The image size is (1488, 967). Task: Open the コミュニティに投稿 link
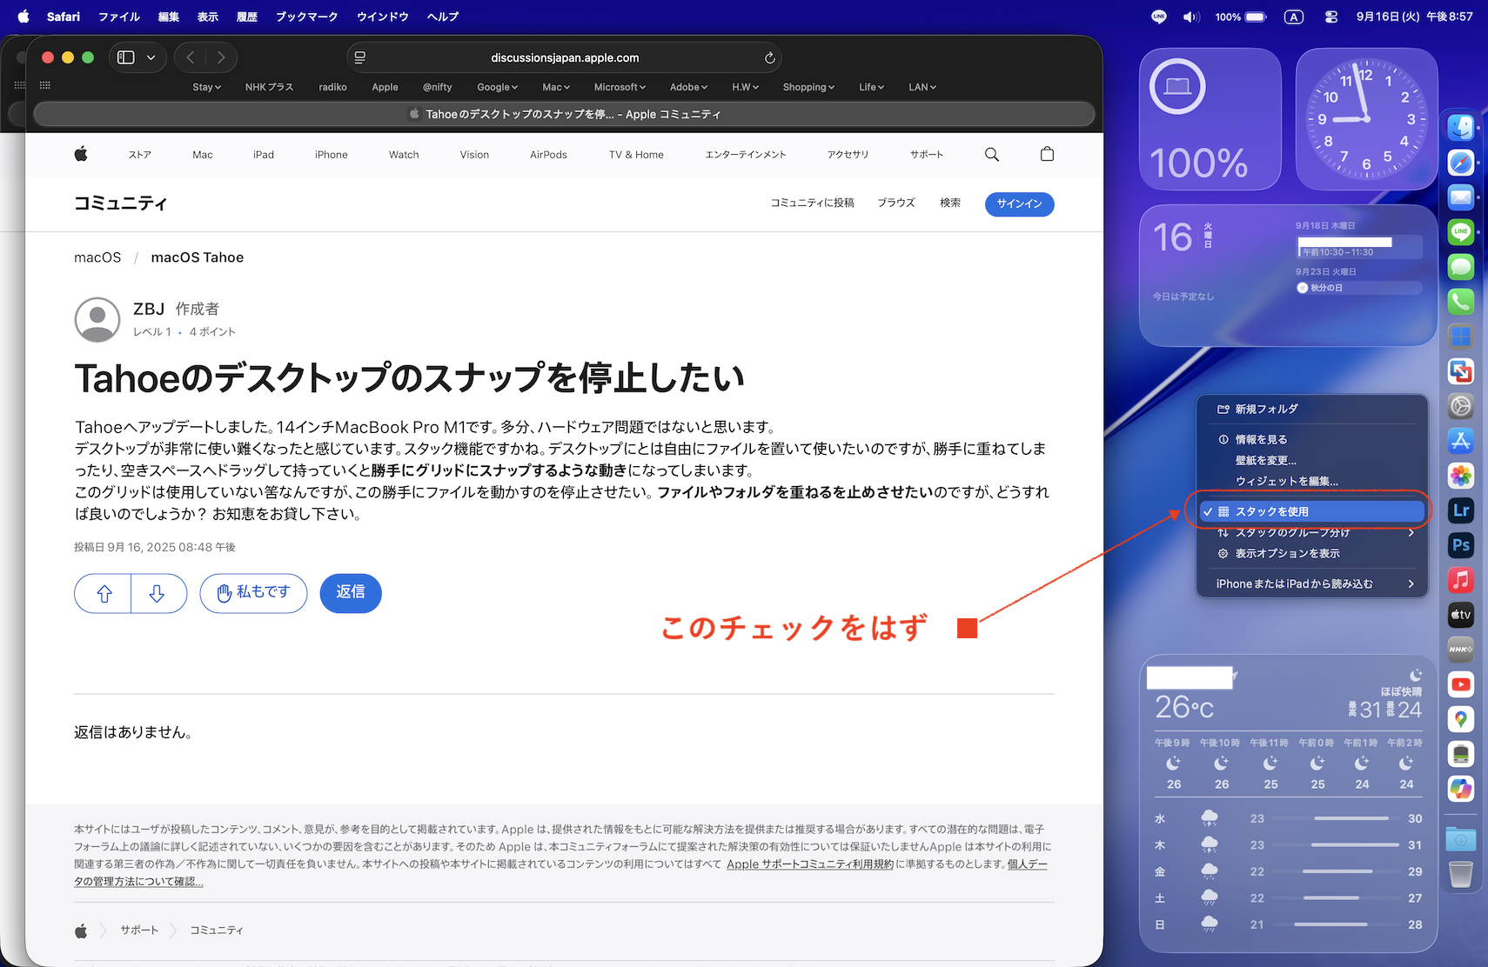tap(812, 203)
